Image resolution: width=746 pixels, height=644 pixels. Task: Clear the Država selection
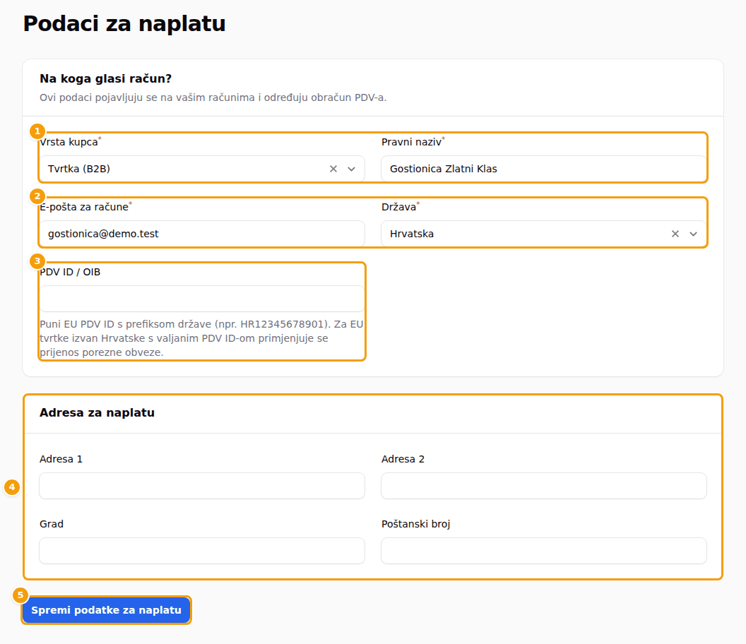pos(675,234)
